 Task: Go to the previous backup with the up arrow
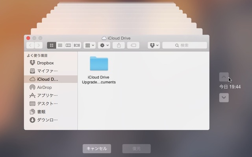(x=224, y=77)
